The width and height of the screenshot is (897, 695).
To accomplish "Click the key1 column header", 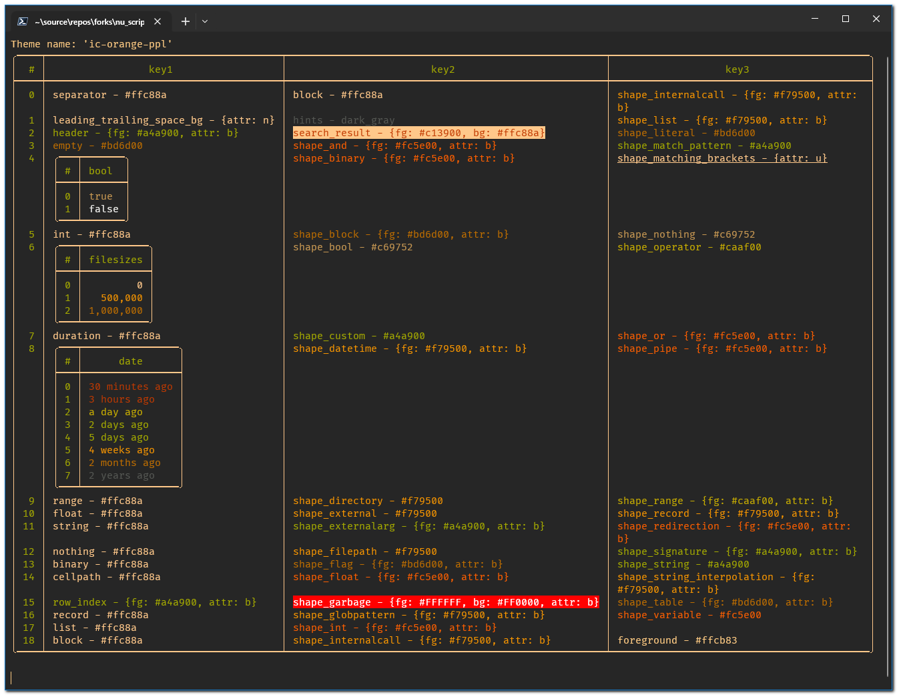I will pyautogui.click(x=161, y=69).
